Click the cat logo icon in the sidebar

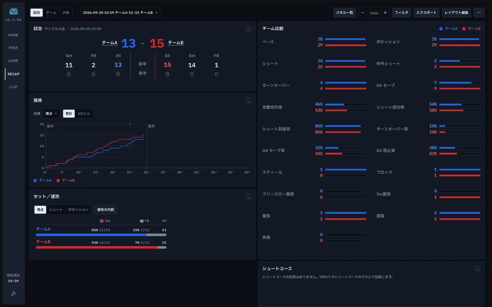pyautogui.click(x=13, y=11)
